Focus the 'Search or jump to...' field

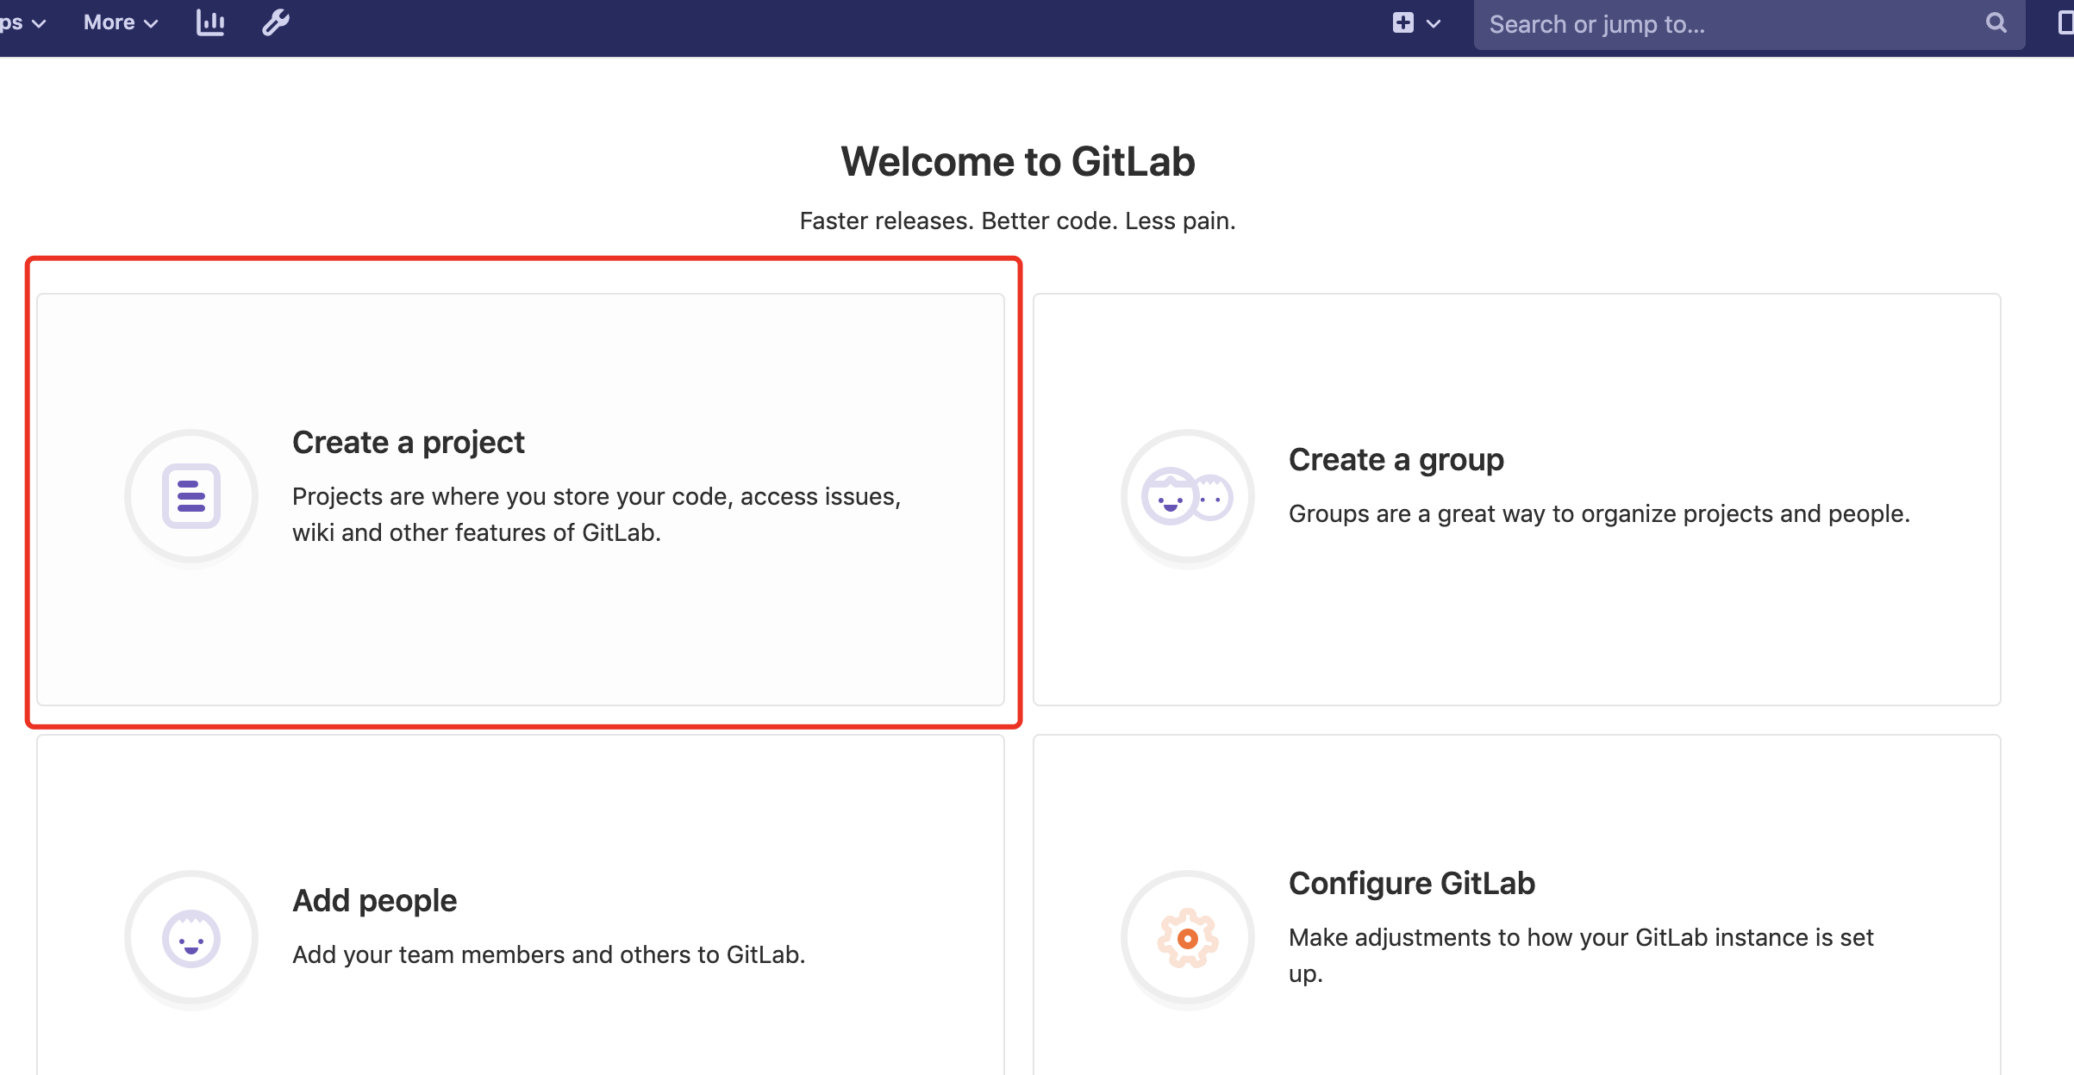pyautogui.click(x=1749, y=25)
